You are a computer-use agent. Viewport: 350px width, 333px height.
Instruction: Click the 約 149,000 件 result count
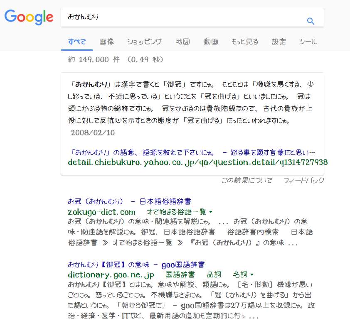94,59
